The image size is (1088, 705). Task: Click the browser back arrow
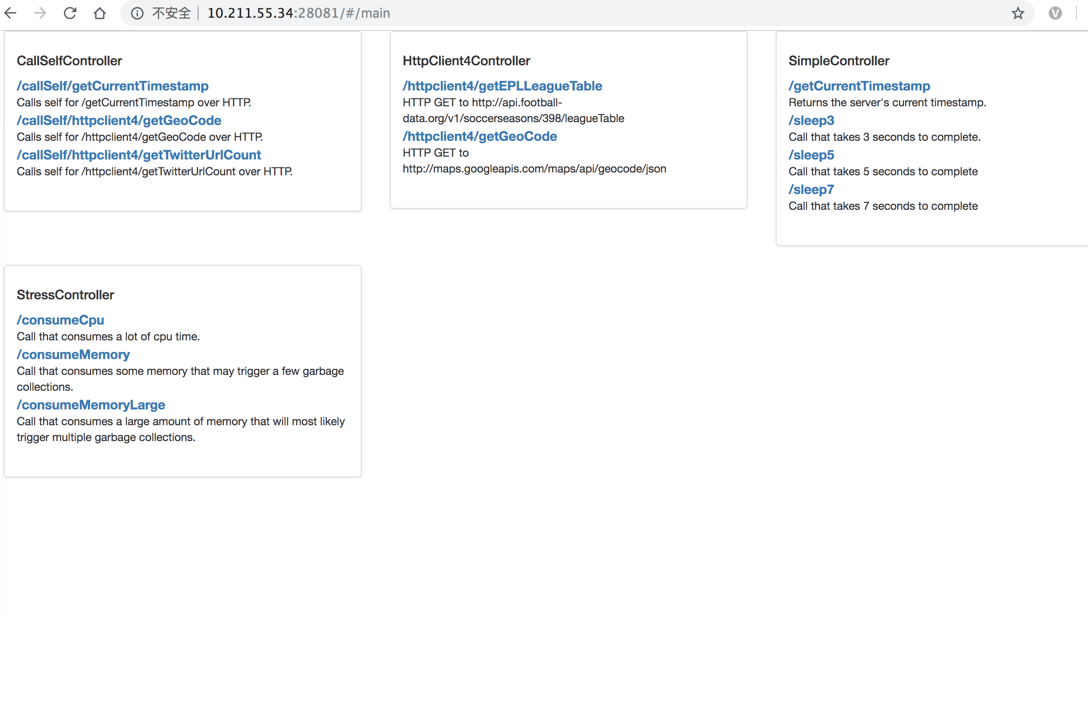click(x=10, y=13)
